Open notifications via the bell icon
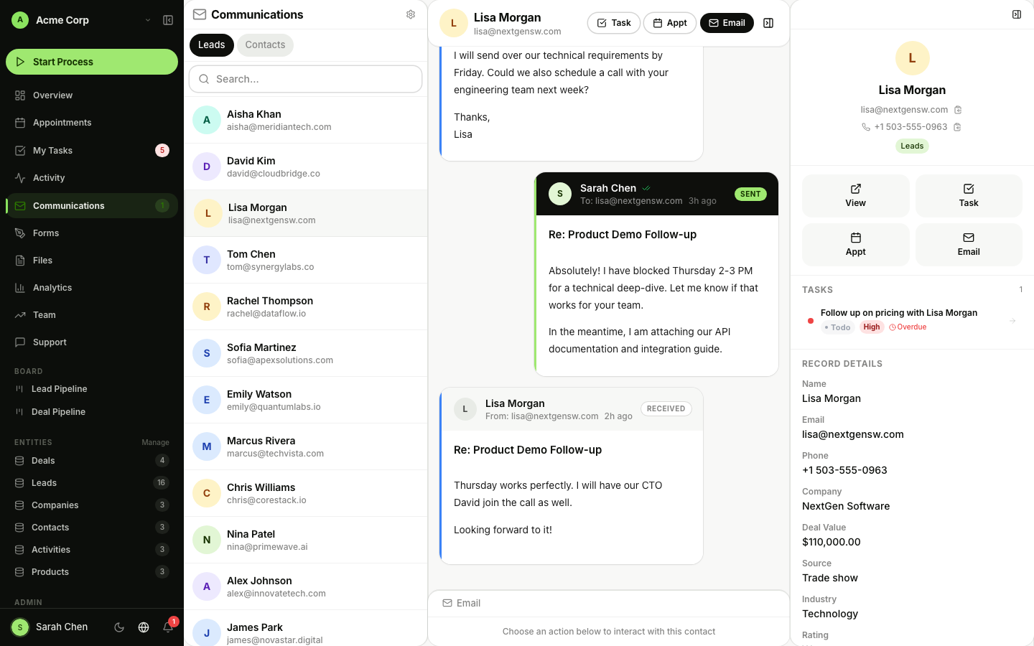The image size is (1034, 646). point(168,627)
